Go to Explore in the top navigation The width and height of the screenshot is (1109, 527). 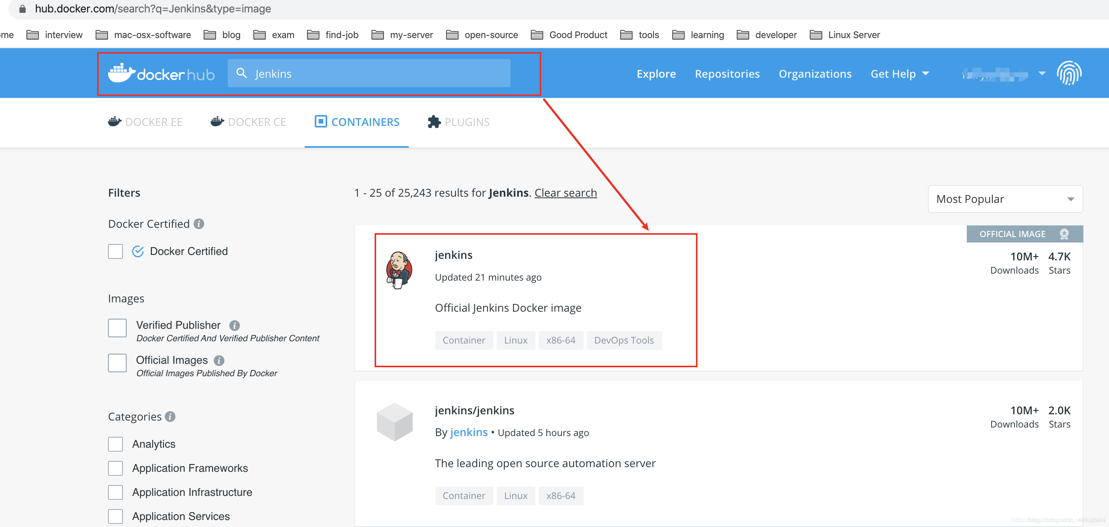click(x=656, y=74)
